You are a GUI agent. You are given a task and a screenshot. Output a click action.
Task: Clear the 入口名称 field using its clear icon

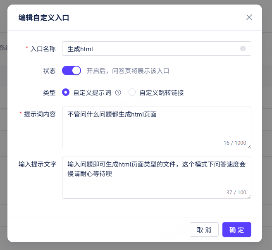click(x=243, y=49)
